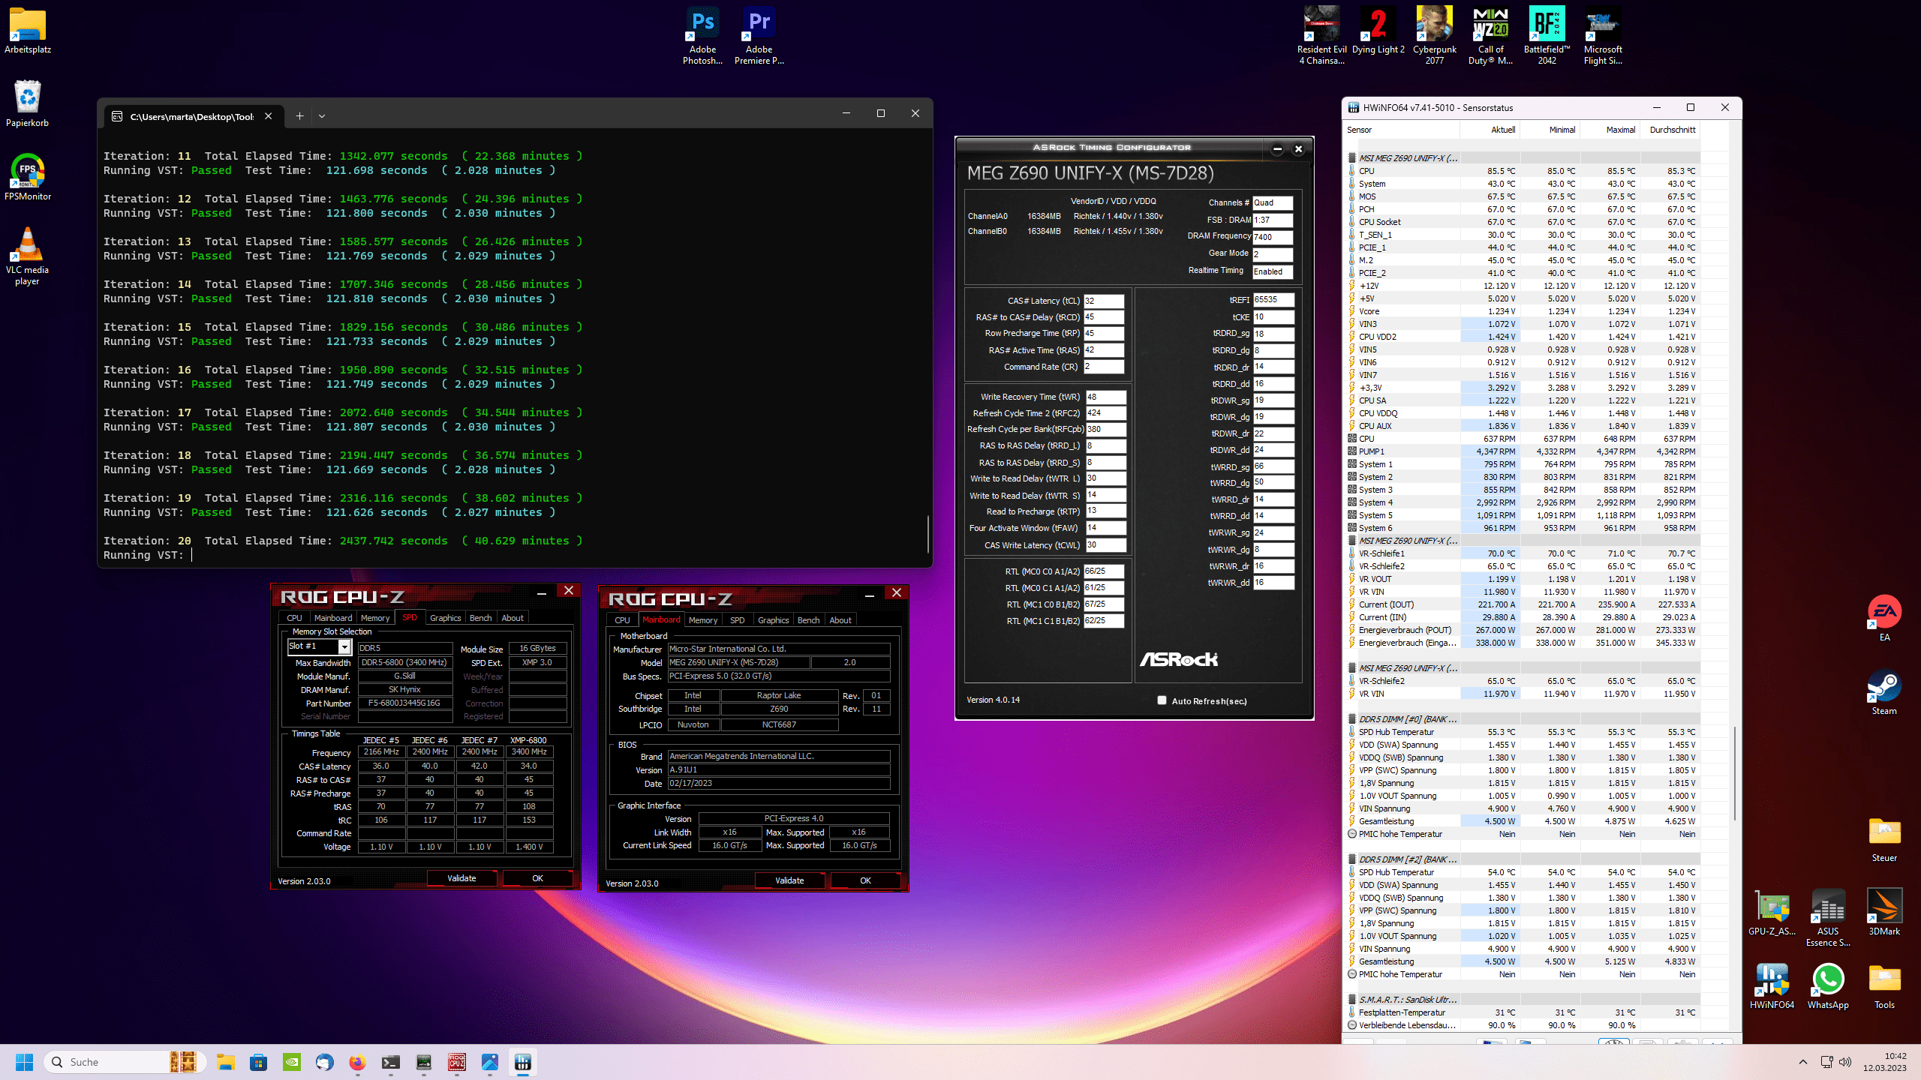Add a new tab in the terminal window
The width and height of the screenshot is (1921, 1080).
(x=299, y=115)
